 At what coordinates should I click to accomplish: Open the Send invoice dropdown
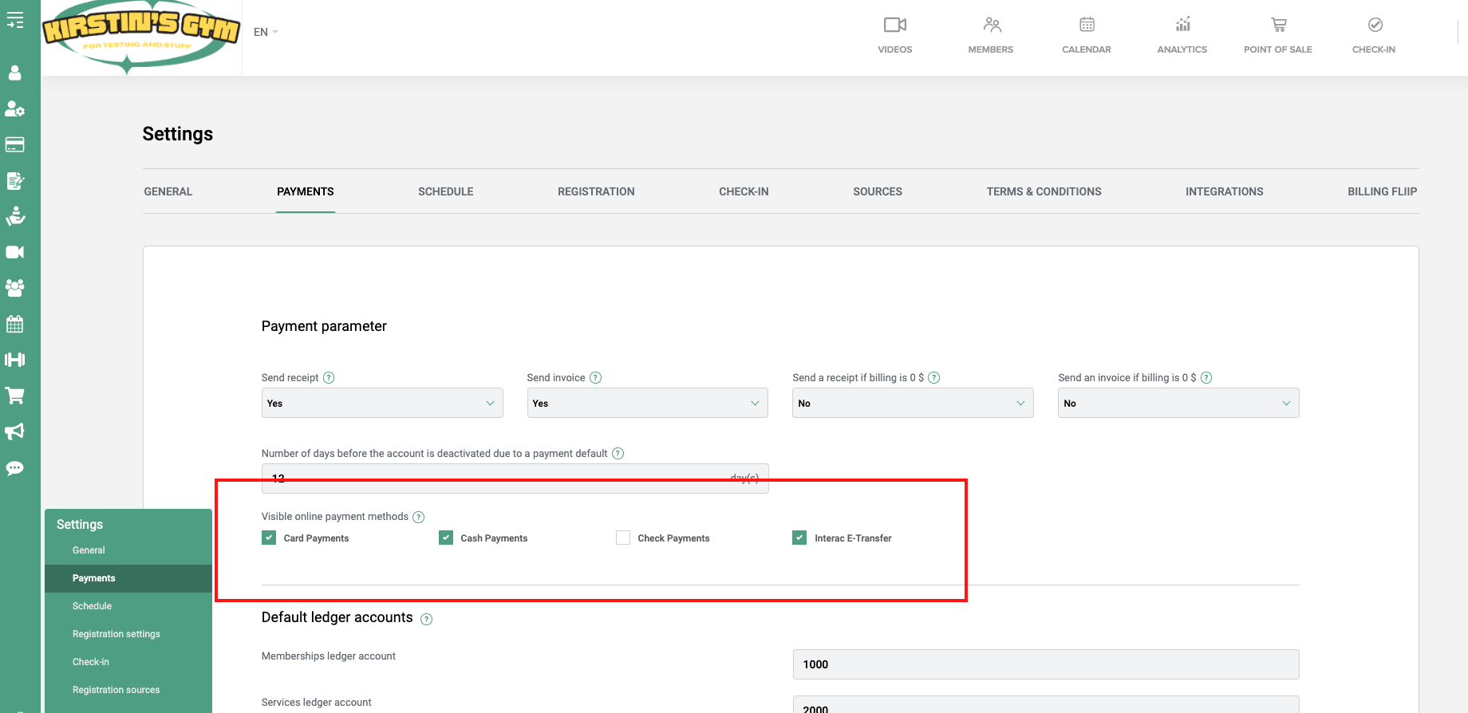[x=647, y=403]
